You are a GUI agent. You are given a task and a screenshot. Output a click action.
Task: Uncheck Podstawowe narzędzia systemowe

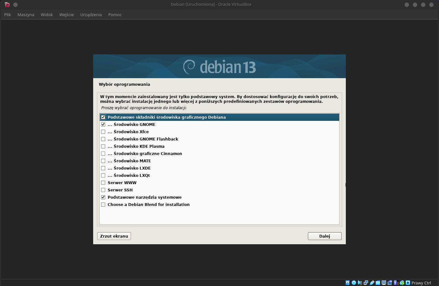click(x=103, y=197)
